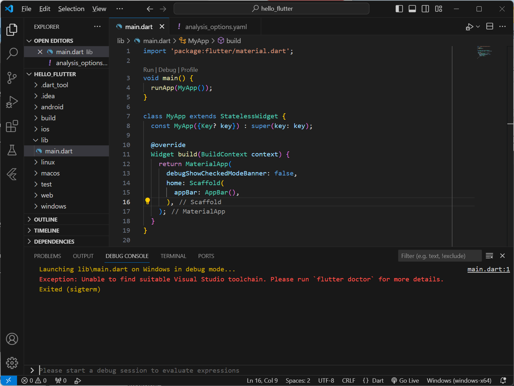Screen dimensions: 514x386
Task: Open the Search view
Action: [x=12, y=53]
